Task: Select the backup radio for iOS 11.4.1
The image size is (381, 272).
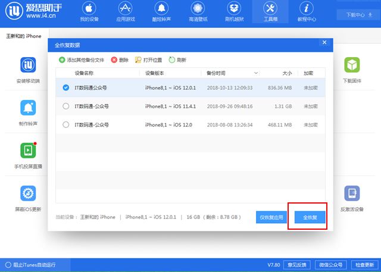Action: point(66,106)
